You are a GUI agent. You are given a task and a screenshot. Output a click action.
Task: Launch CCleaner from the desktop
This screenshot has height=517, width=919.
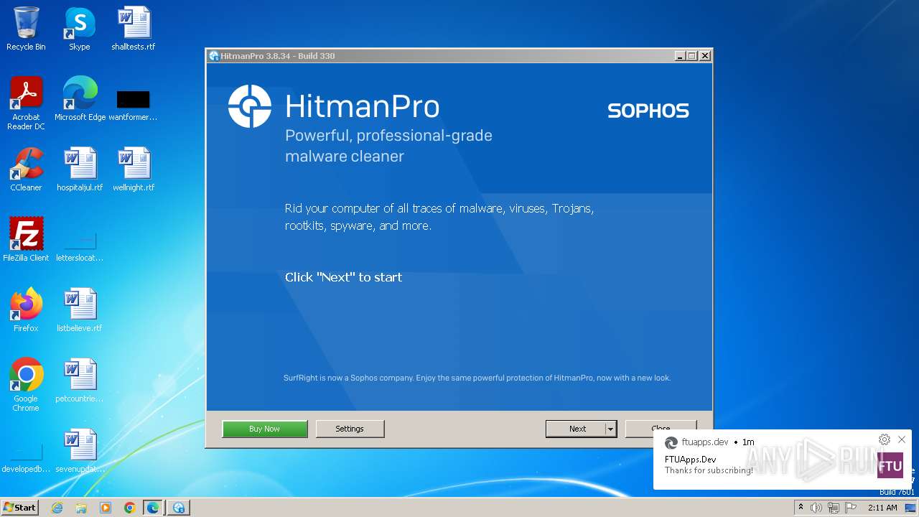tap(26, 169)
